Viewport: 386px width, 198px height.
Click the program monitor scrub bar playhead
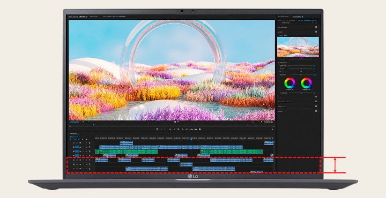coord(93,125)
